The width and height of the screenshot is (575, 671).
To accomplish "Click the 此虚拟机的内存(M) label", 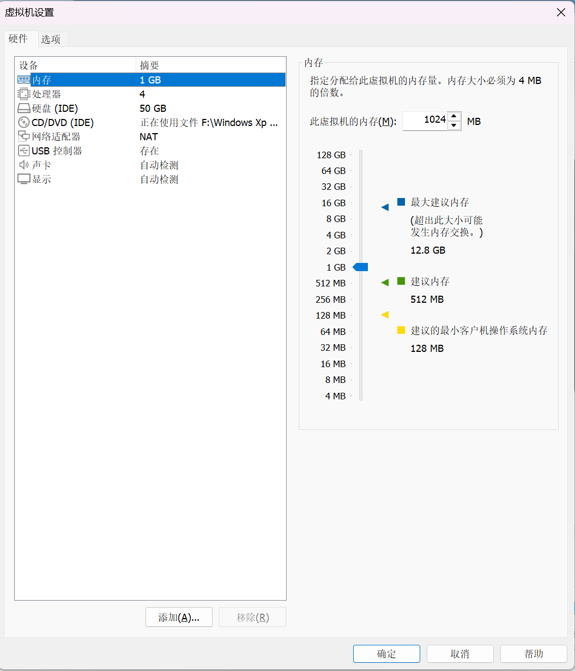I will (353, 121).
